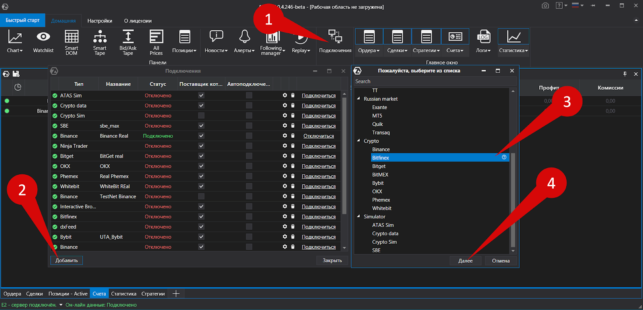Toggle auto-connect checkbox for Binance Real
Screen dimensions: 643x310
[249, 136]
